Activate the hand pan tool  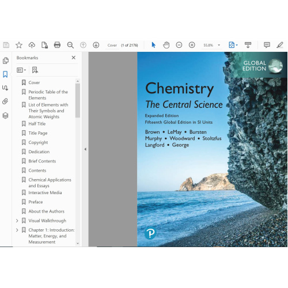pos(166,45)
